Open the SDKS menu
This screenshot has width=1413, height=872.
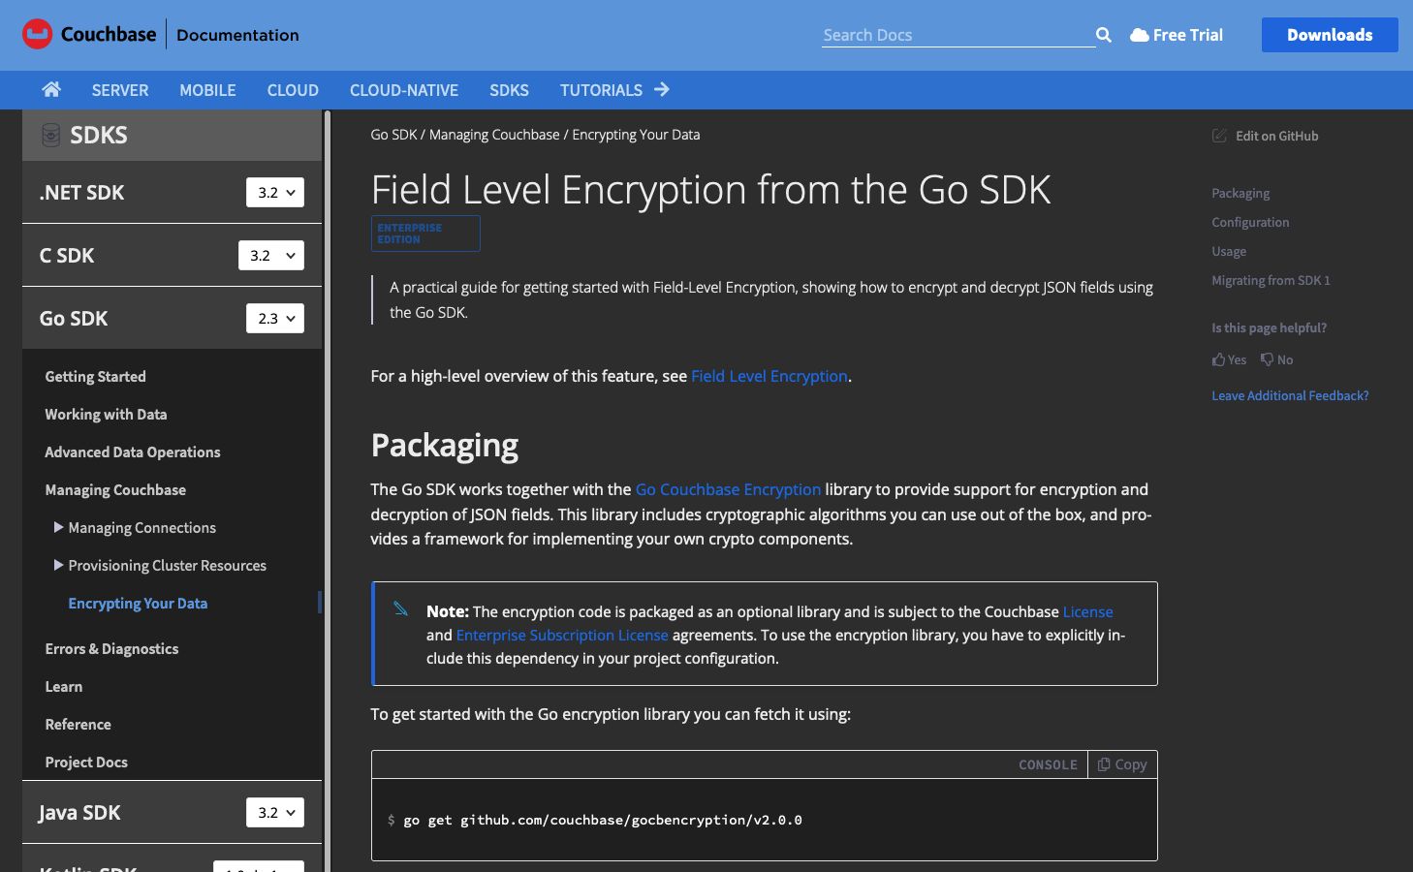point(509,90)
